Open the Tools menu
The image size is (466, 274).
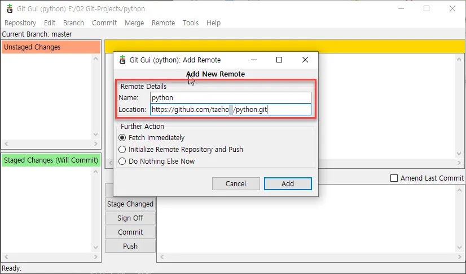[x=191, y=23]
